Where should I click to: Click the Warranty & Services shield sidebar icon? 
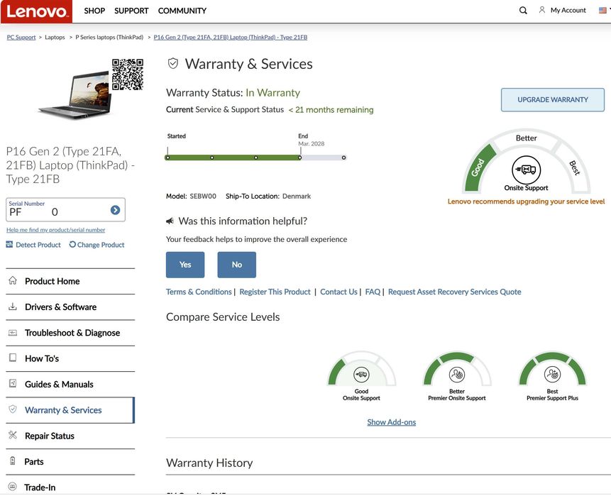point(13,409)
